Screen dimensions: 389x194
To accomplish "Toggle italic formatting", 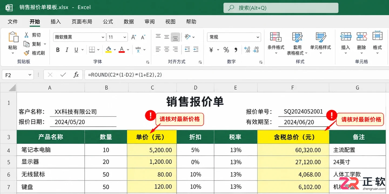I will (x=67, y=50).
